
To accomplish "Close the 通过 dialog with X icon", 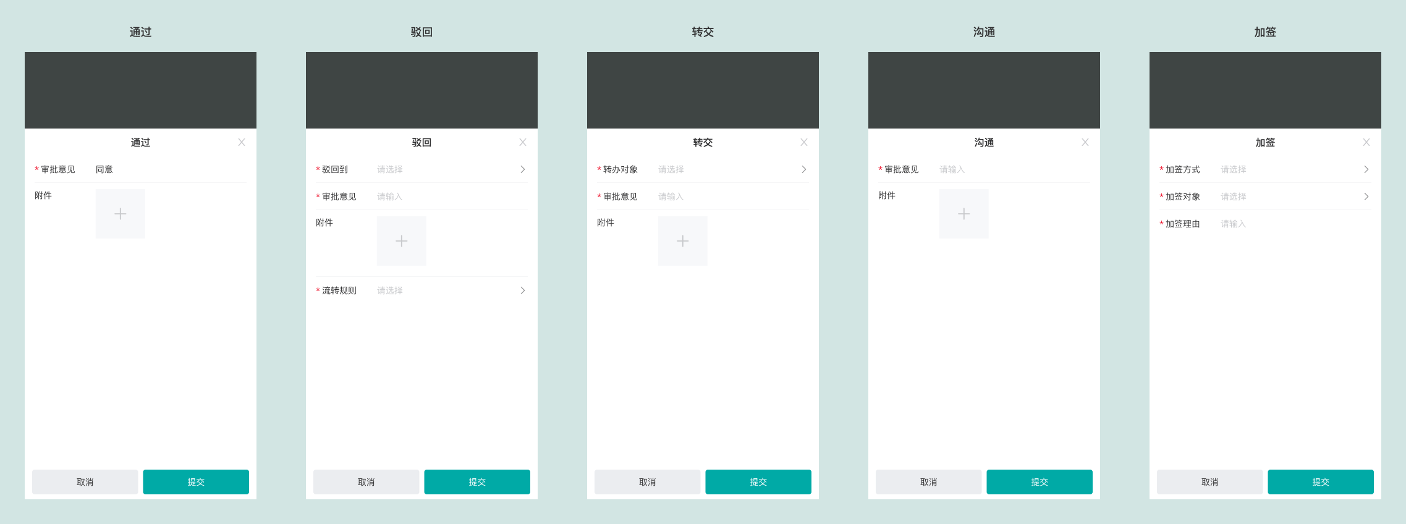I will [x=242, y=142].
